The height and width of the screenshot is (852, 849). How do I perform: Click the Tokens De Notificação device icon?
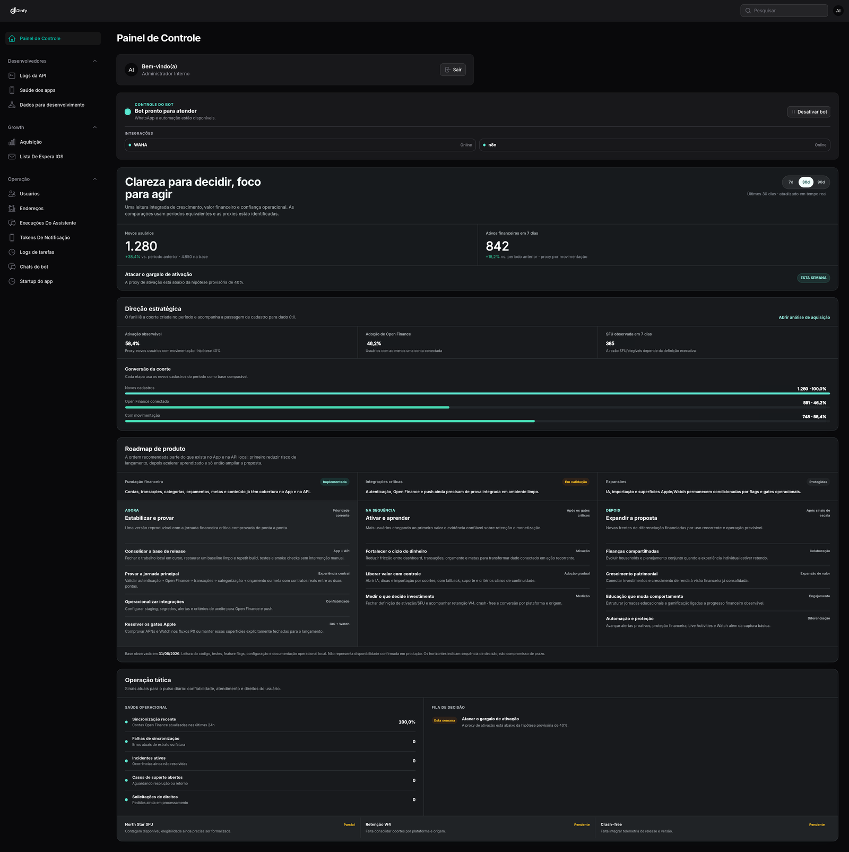[12, 237]
